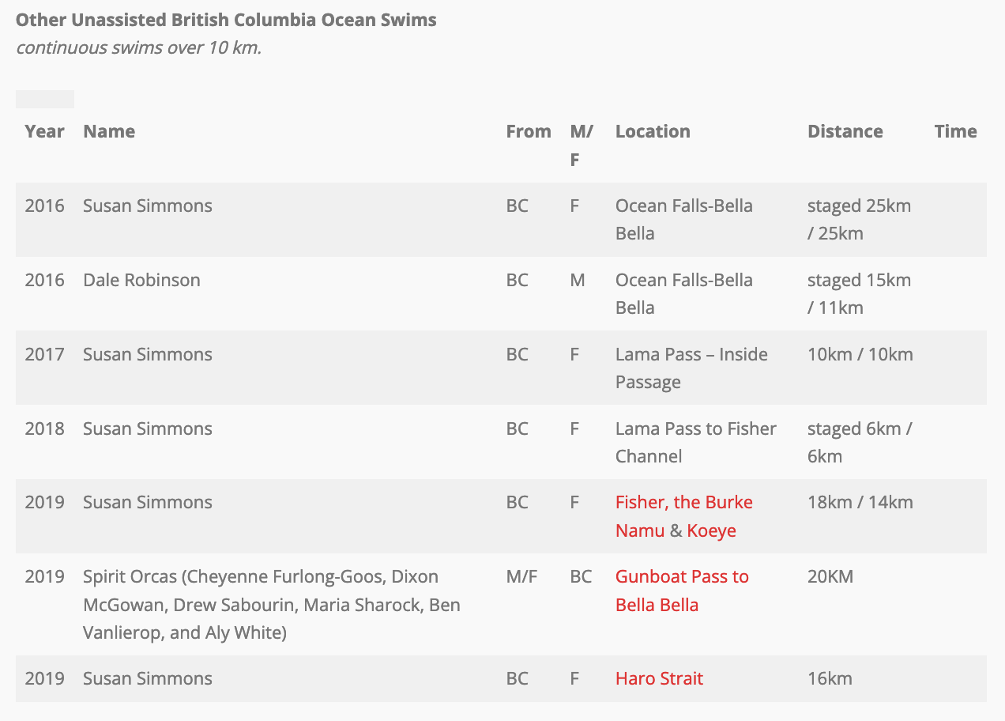Open the Gunboat Pass to Bella Bella link
Viewport: 1005px width, 721px height.
(682, 591)
